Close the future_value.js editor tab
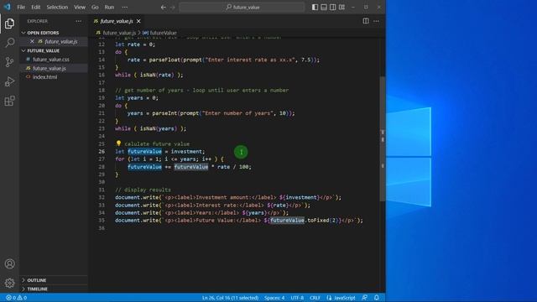The height and width of the screenshot is (302, 537). point(138,21)
